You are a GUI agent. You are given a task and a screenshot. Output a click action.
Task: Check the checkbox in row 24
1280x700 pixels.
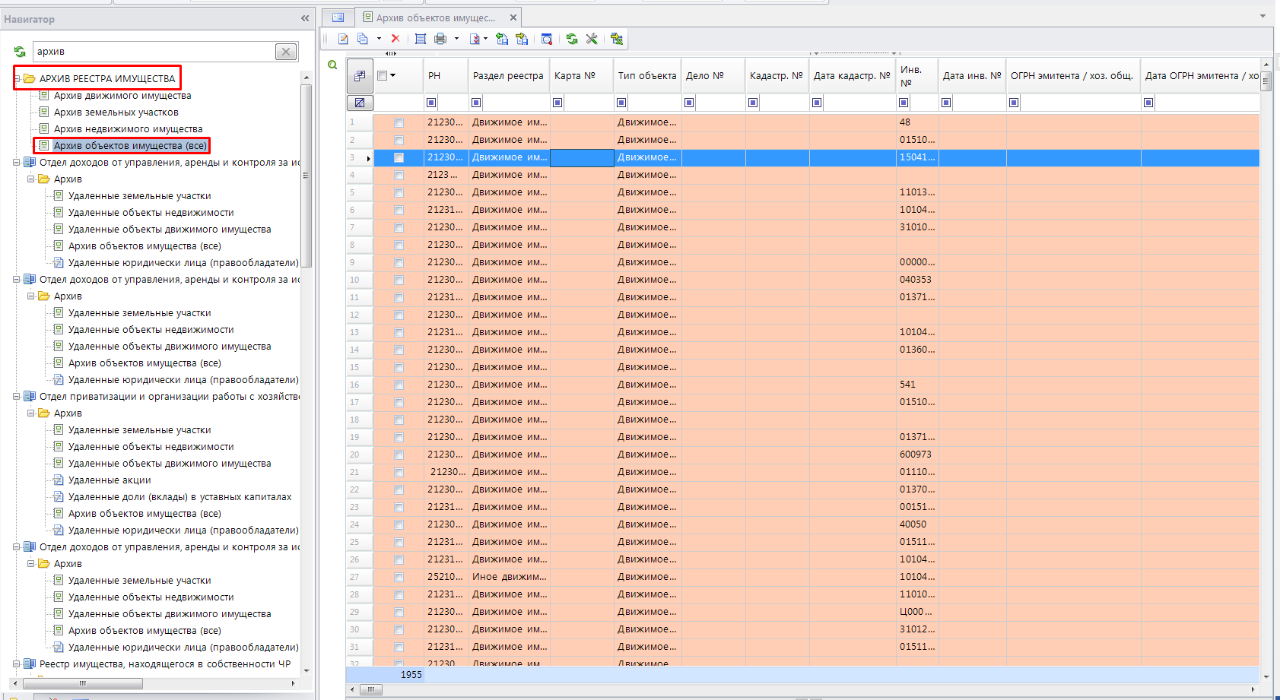[x=399, y=524]
